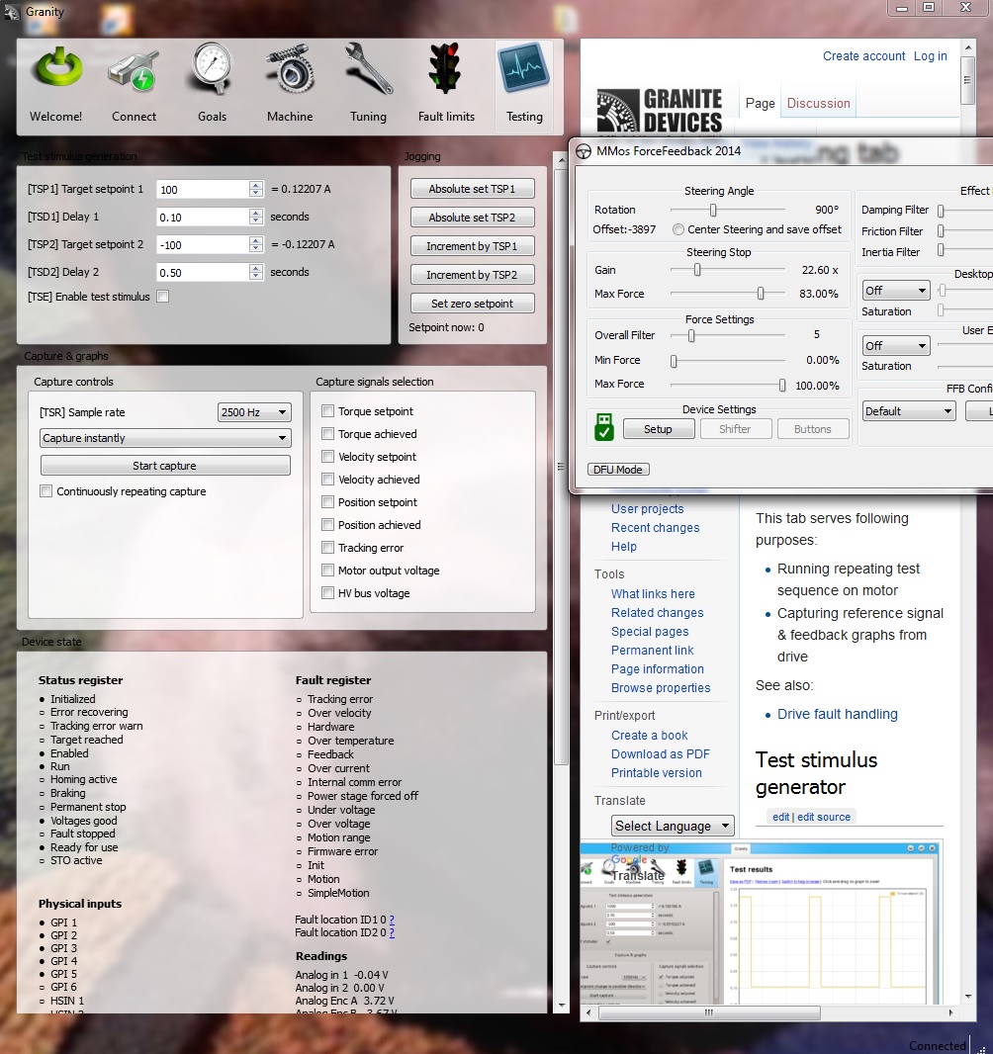This screenshot has width=993, height=1054.
Task: Check the Position achieved signal
Action: coord(327,524)
